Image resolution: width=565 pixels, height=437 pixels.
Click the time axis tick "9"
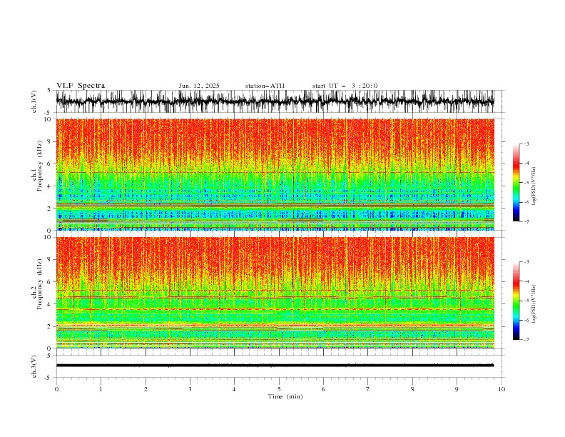click(x=457, y=389)
